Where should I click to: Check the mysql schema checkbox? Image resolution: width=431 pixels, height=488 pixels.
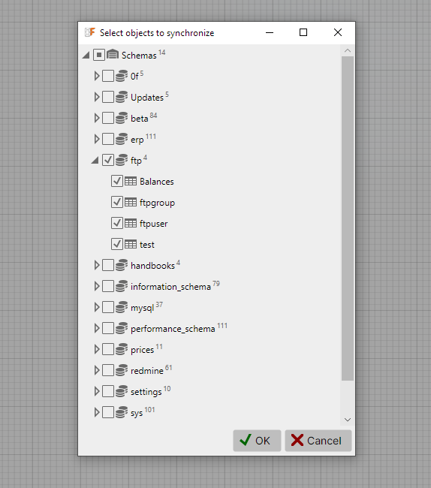[x=108, y=308]
